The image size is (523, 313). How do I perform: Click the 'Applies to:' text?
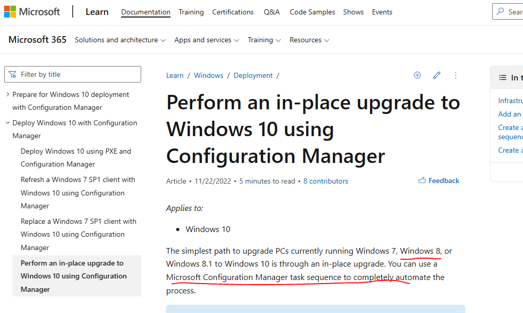point(184,208)
